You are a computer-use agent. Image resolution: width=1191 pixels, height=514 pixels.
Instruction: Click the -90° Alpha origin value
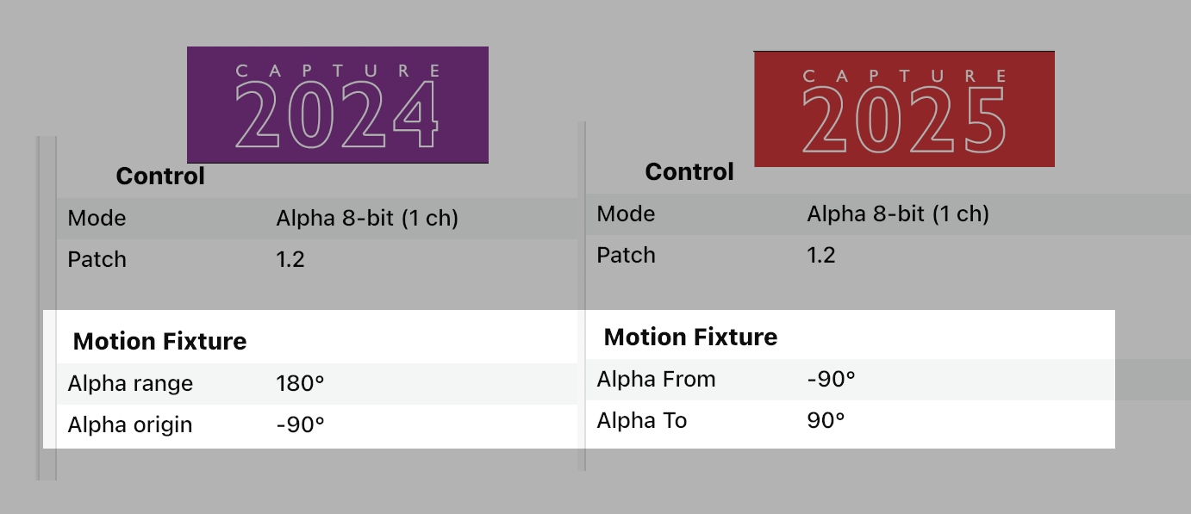coord(300,425)
